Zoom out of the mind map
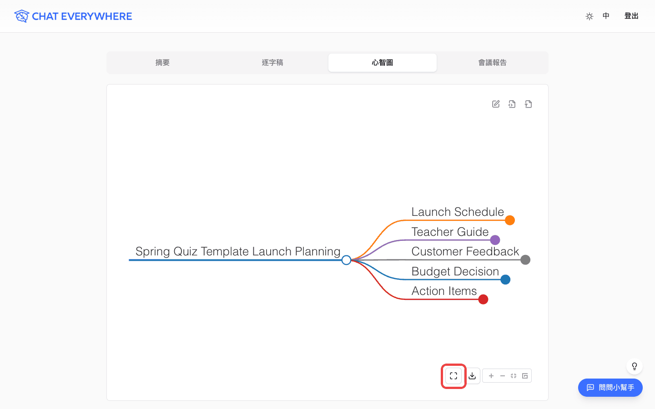 pos(503,376)
